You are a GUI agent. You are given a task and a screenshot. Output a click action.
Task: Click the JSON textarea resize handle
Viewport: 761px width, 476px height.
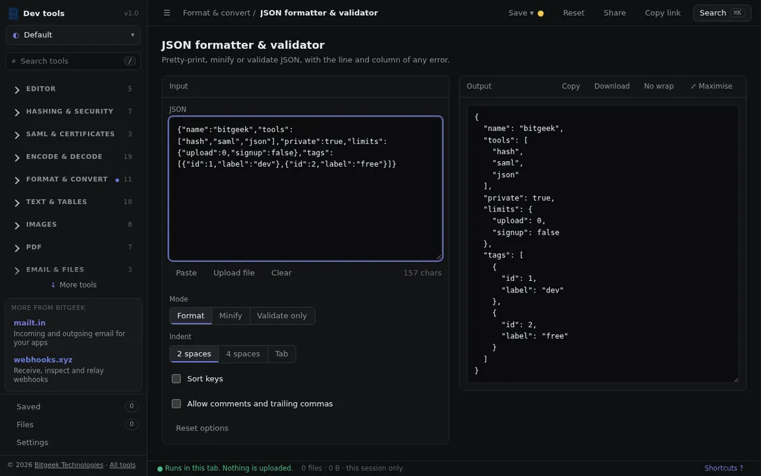pyautogui.click(x=439, y=257)
